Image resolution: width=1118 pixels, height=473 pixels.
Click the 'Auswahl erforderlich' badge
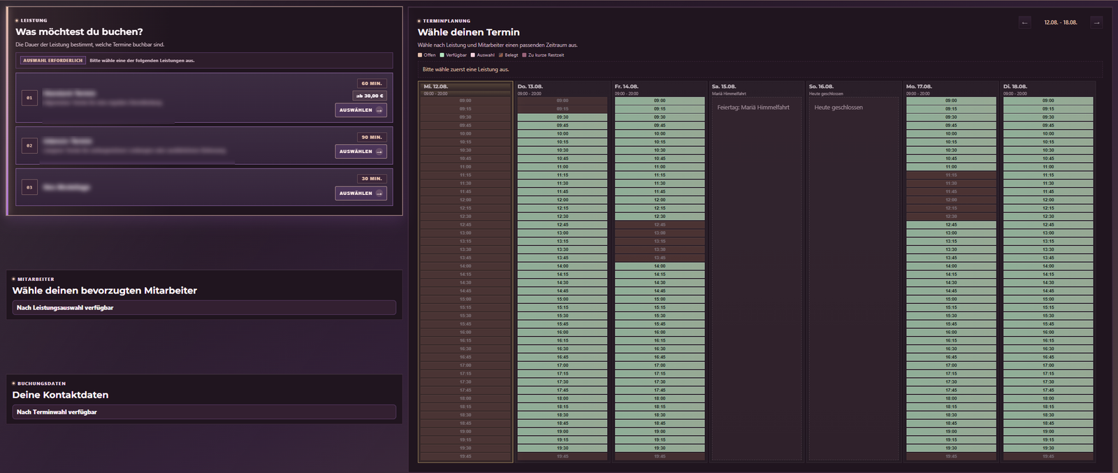(x=53, y=61)
